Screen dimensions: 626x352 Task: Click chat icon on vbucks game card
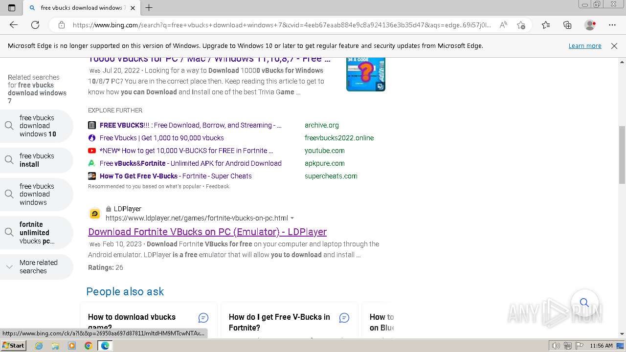203,318
